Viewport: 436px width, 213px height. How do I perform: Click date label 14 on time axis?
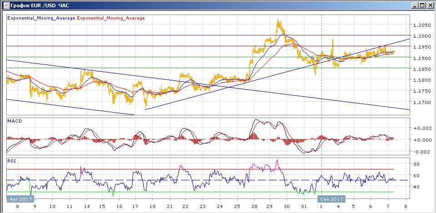(x=87, y=207)
